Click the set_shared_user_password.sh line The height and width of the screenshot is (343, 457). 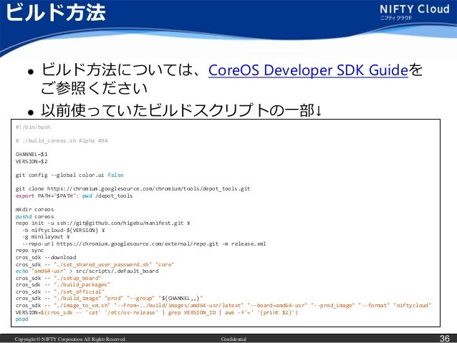(95, 265)
